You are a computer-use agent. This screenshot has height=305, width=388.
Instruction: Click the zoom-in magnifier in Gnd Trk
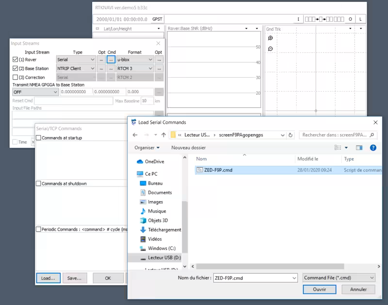[270, 38]
